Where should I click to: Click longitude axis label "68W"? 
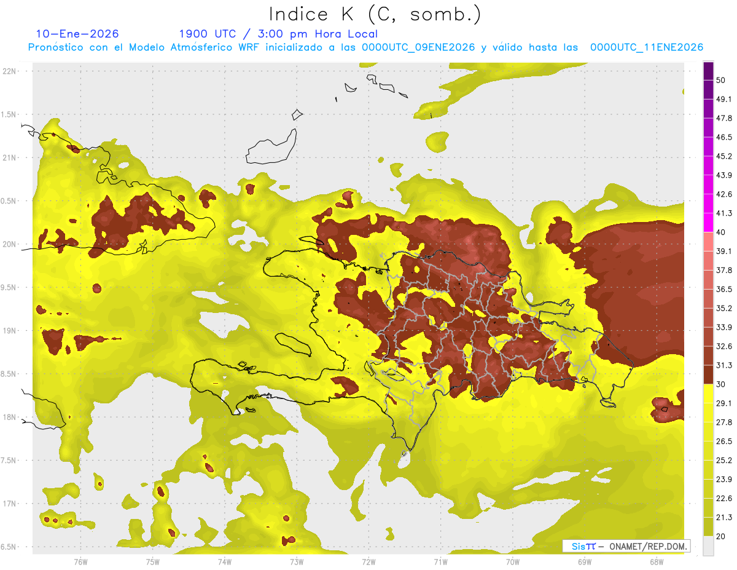657,561
